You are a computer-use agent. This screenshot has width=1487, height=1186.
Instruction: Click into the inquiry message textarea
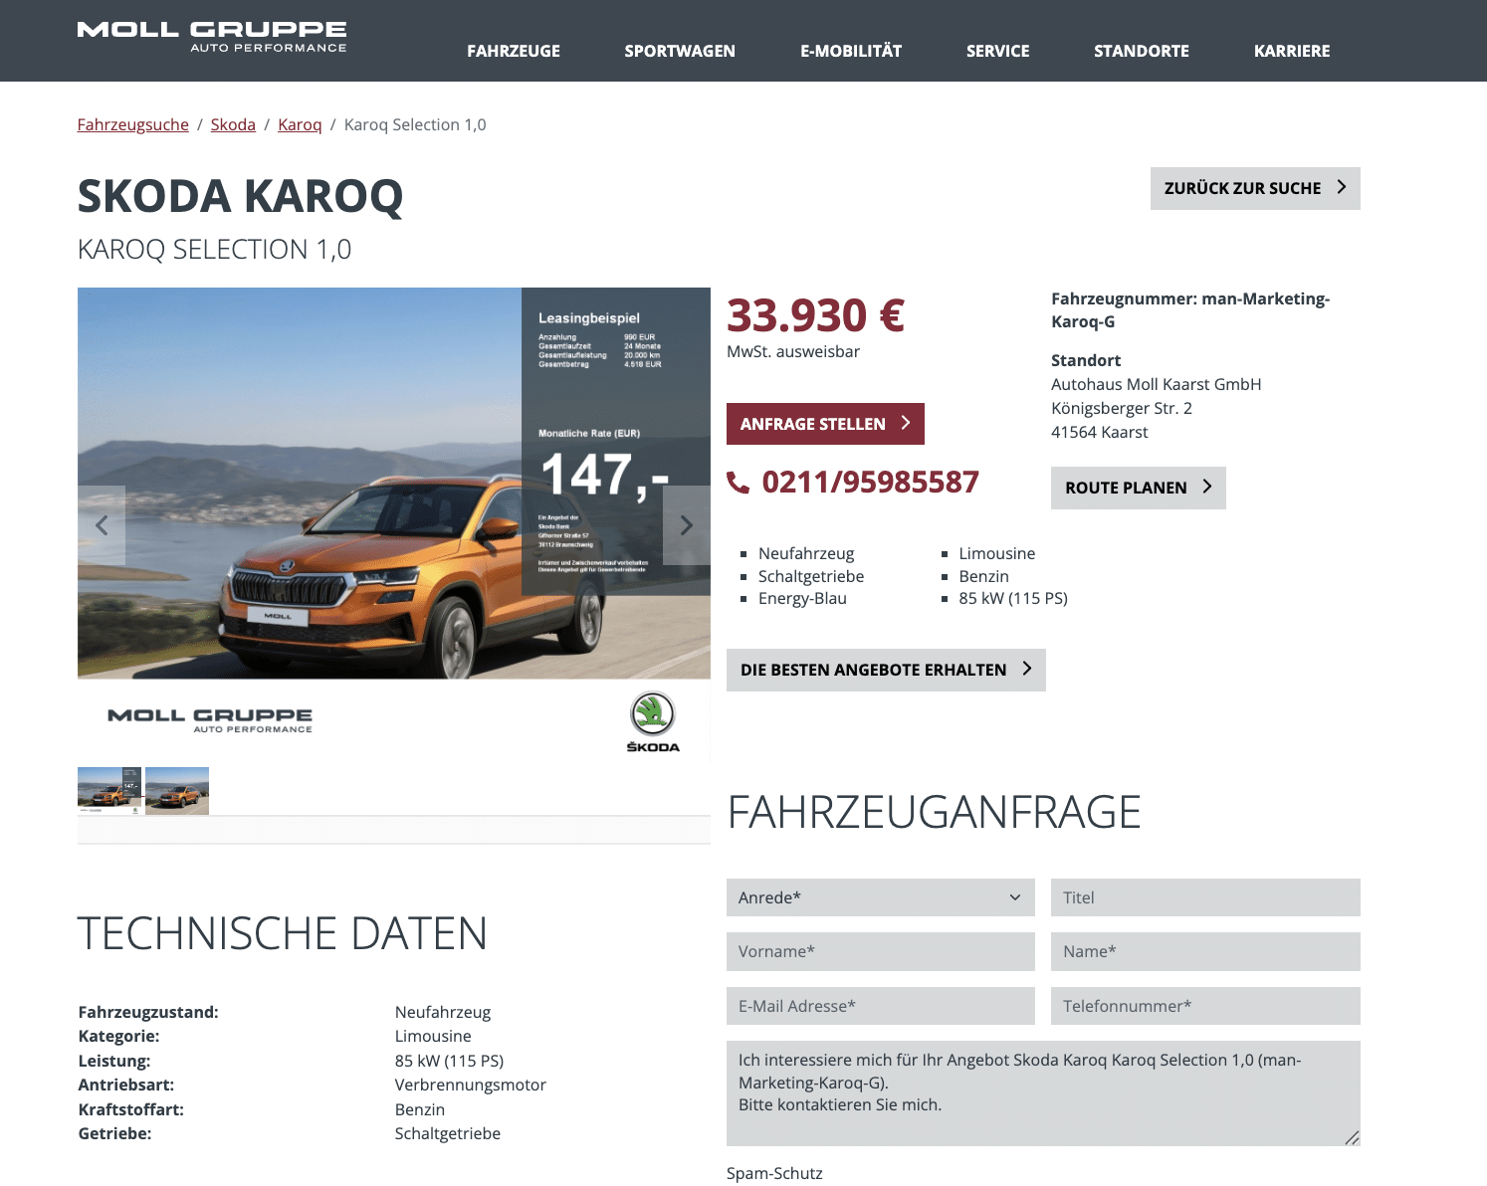coord(1043,1093)
